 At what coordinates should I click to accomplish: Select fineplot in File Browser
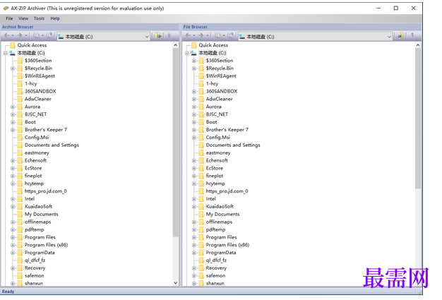215,176
